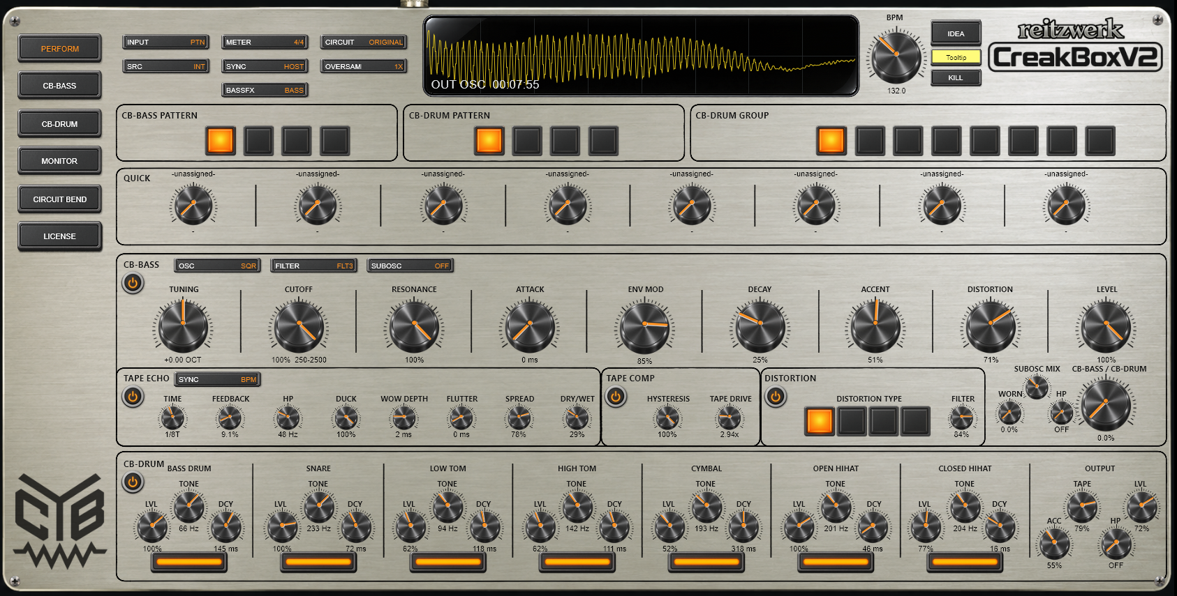
Task: Select second CB-DRUM PATTERN slot
Action: click(527, 141)
